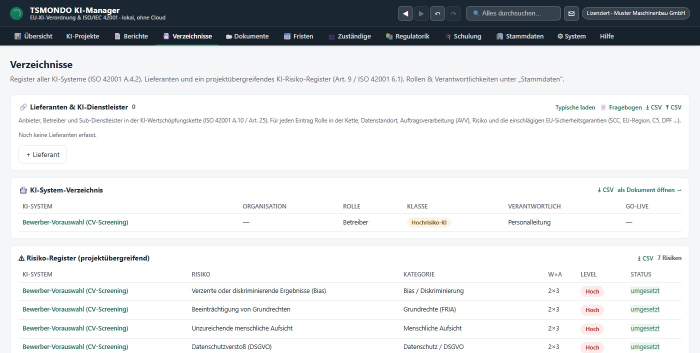Click the Schulung graduation cap icon
The image size is (700, 353).
point(448,36)
